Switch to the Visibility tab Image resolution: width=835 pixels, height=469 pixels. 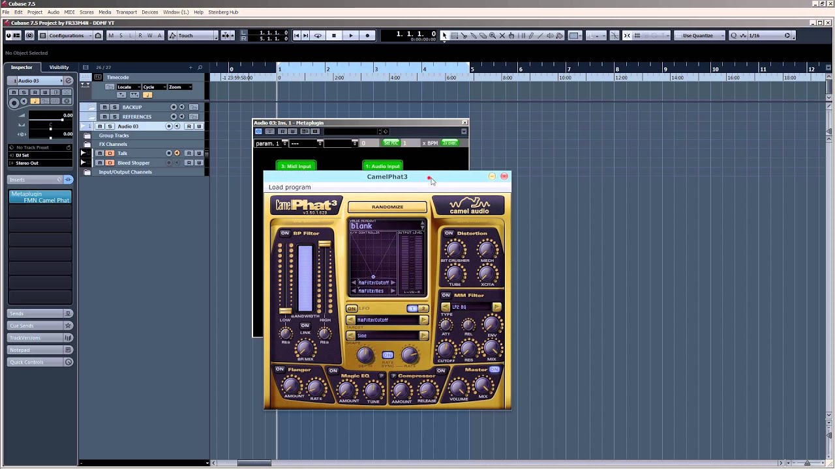click(x=59, y=67)
